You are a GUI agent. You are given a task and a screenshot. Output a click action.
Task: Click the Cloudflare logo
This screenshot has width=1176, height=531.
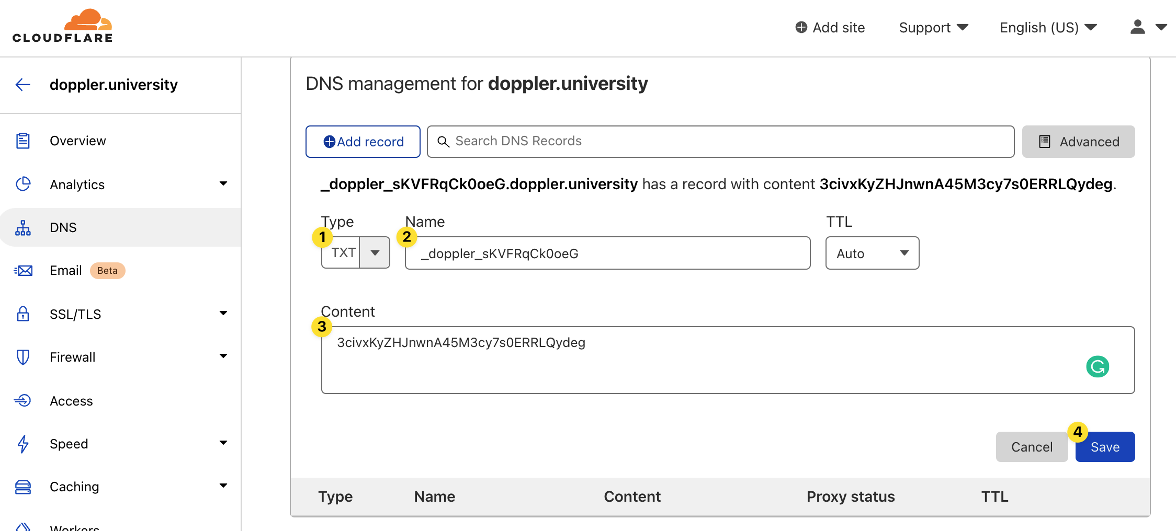click(62, 26)
